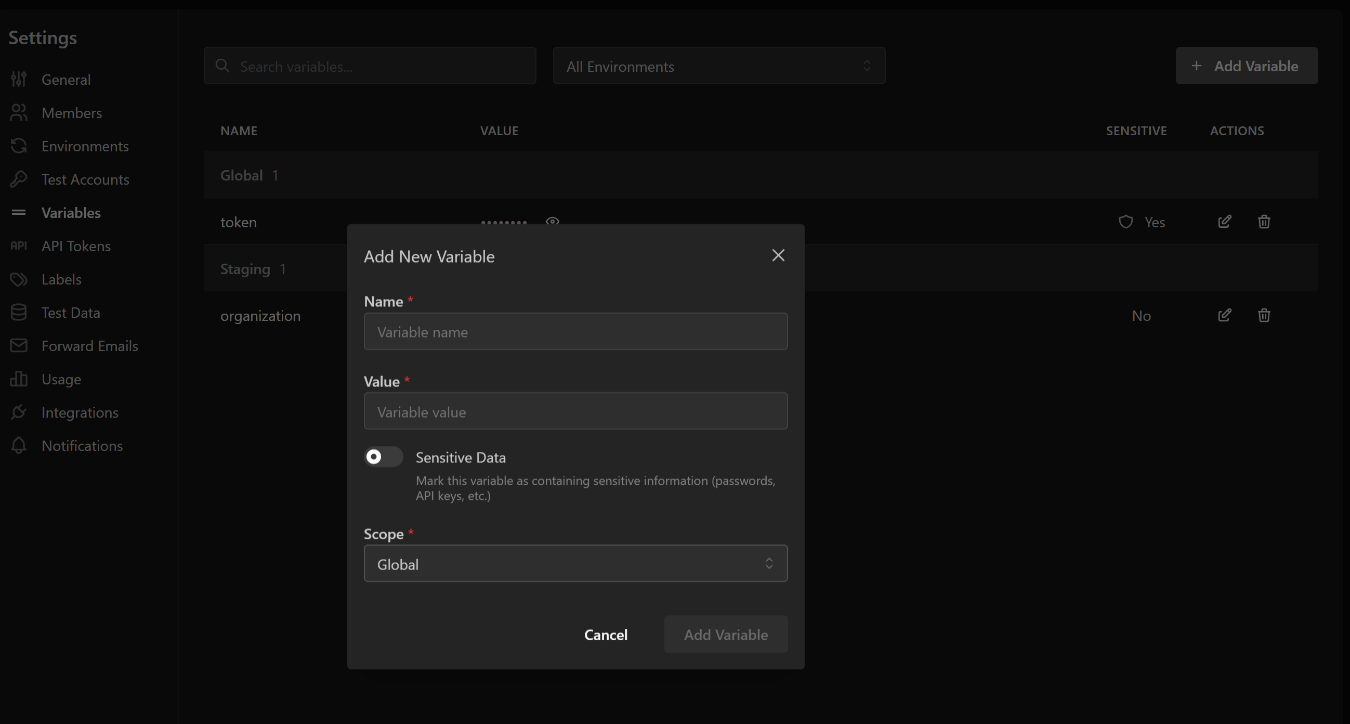Click the Search variables input field
This screenshot has width=1350, height=724.
click(x=370, y=66)
